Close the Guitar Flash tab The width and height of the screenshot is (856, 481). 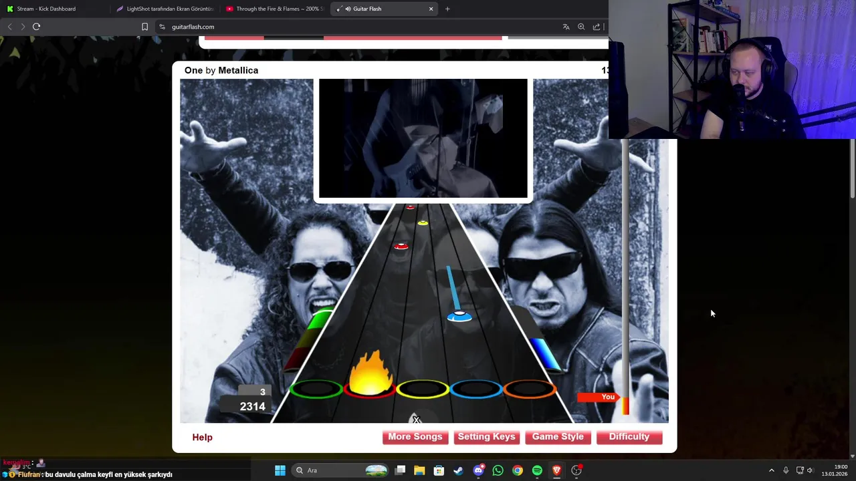[431, 9]
